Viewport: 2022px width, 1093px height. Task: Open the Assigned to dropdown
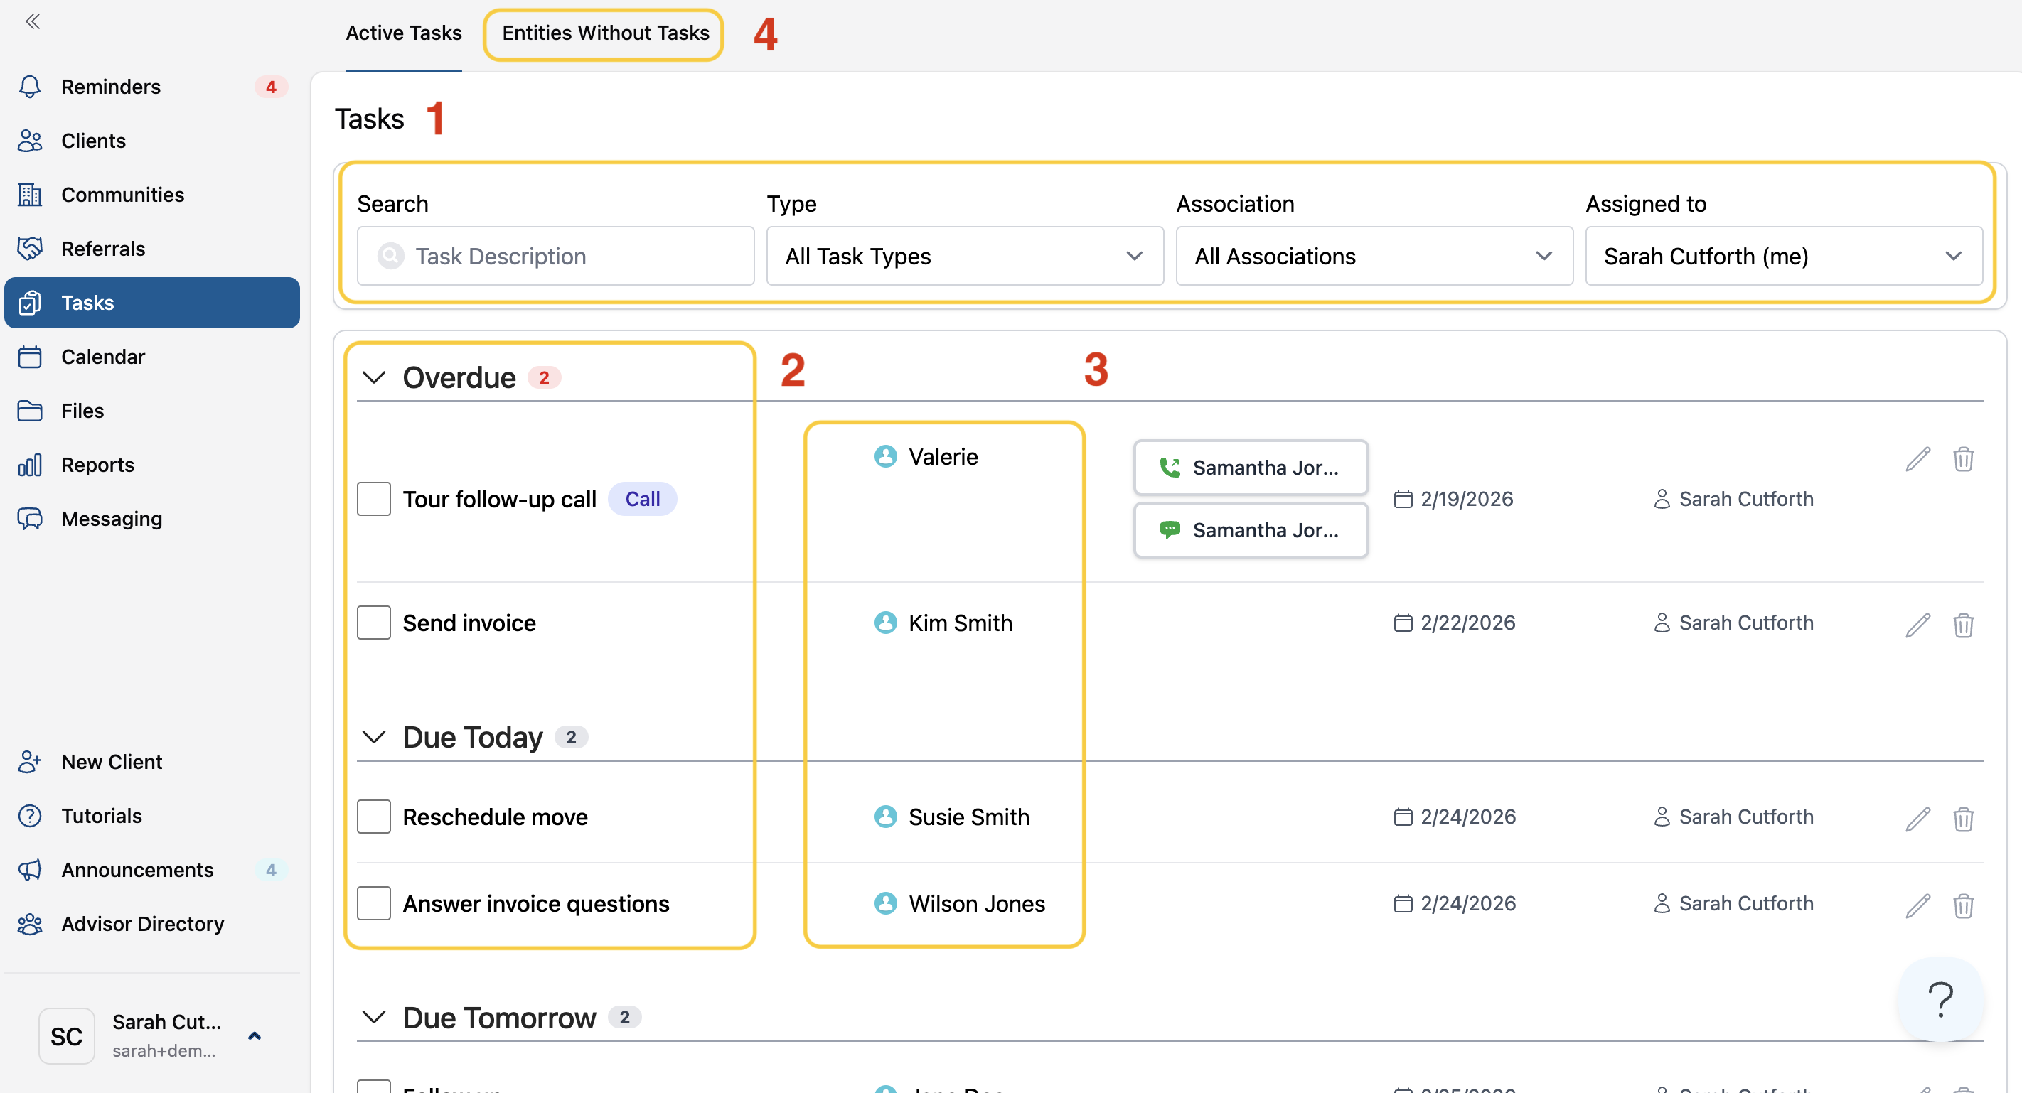pyautogui.click(x=1782, y=257)
